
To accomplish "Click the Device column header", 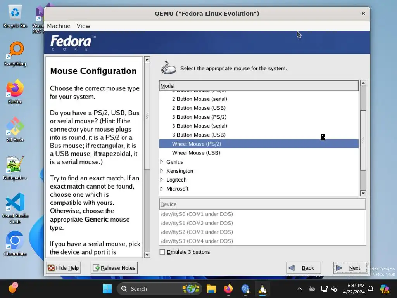I will point(262,204).
